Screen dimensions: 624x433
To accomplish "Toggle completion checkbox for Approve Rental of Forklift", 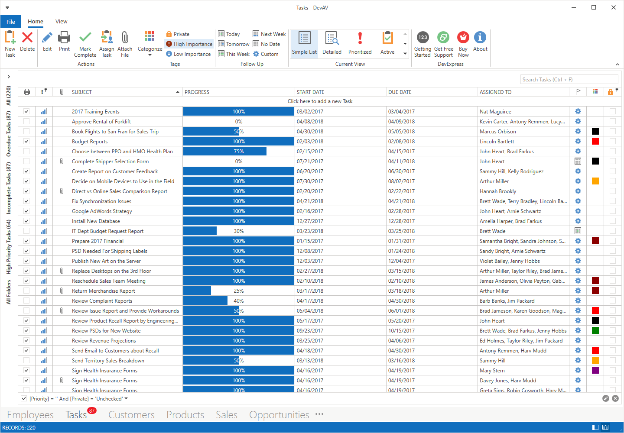I will pos(26,121).
